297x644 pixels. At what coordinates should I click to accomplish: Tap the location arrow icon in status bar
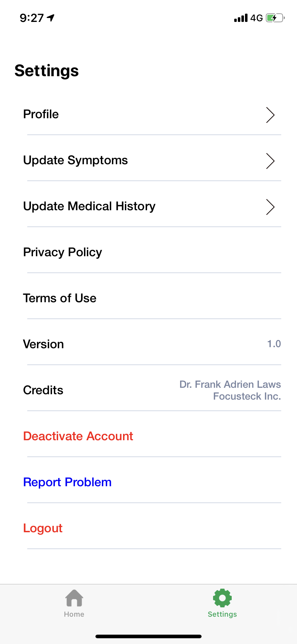pyautogui.click(x=51, y=18)
